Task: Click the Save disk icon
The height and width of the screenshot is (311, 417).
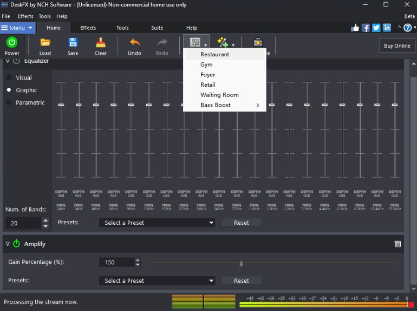Action: [73, 42]
